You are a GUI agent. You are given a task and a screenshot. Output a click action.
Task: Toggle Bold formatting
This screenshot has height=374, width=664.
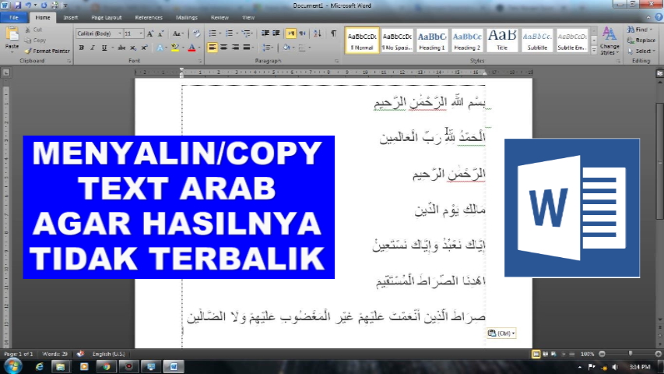[x=81, y=48]
